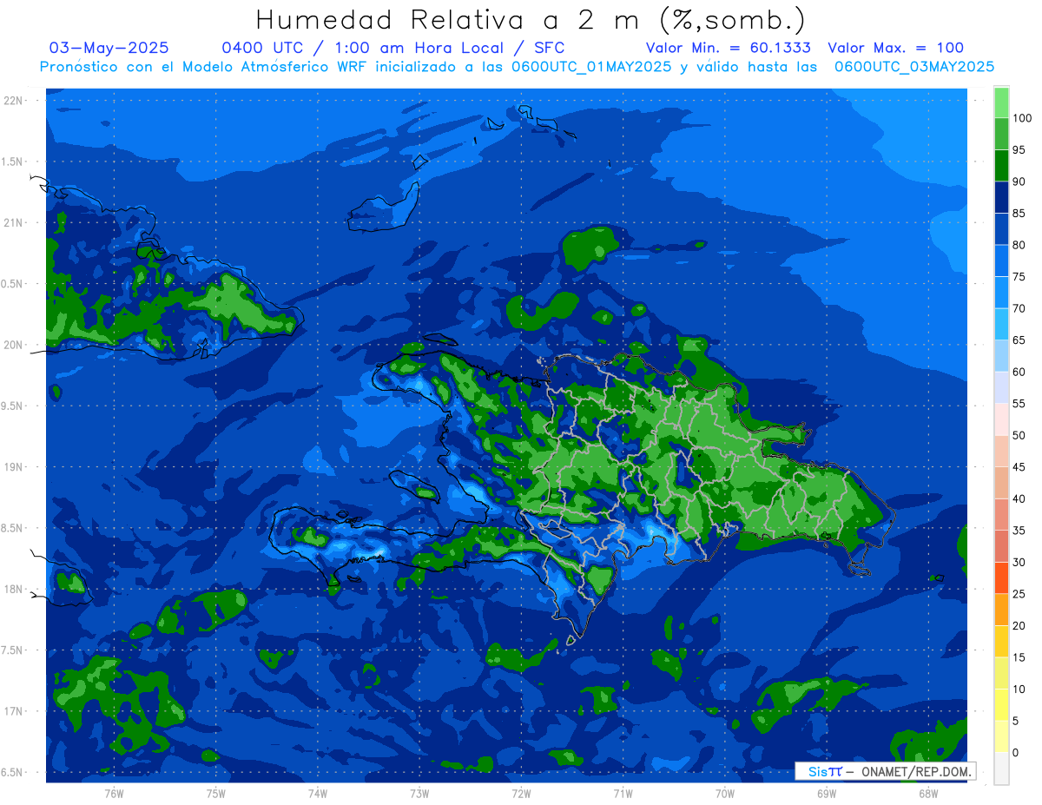Click the longitude label "72W"

pyautogui.click(x=521, y=793)
